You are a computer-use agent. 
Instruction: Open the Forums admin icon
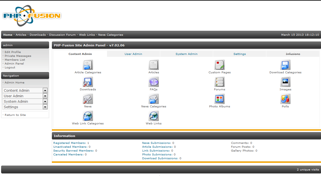coord(219,82)
